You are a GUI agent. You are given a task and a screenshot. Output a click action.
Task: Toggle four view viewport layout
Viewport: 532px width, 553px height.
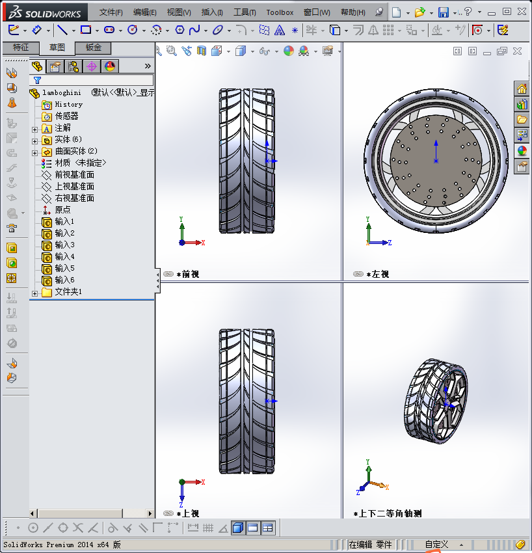[x=267, y=528]
